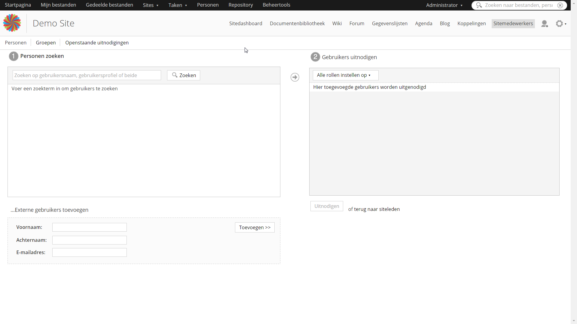Expand the Administrator user menu
The width and height of the screenshot is (577, 324).
(x=444, y=5)
